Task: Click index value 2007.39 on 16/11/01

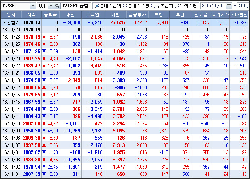Action: tap(32, 174)
